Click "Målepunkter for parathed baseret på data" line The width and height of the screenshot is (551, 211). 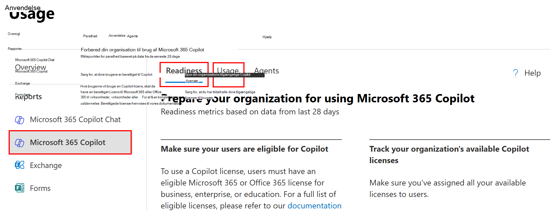point(130,56)
